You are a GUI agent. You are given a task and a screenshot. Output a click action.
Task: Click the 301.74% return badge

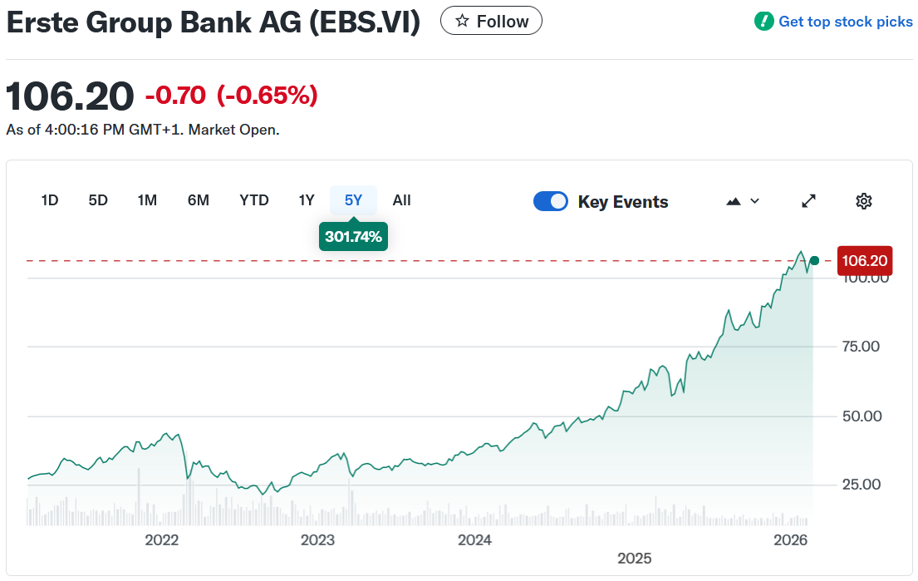point(353,237)
